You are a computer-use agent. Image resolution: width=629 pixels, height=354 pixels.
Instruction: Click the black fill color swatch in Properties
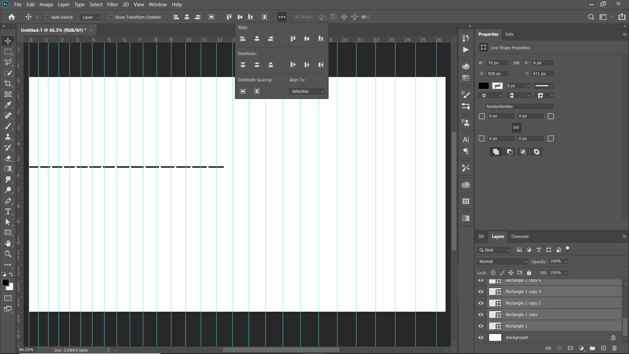coord(484,86)
